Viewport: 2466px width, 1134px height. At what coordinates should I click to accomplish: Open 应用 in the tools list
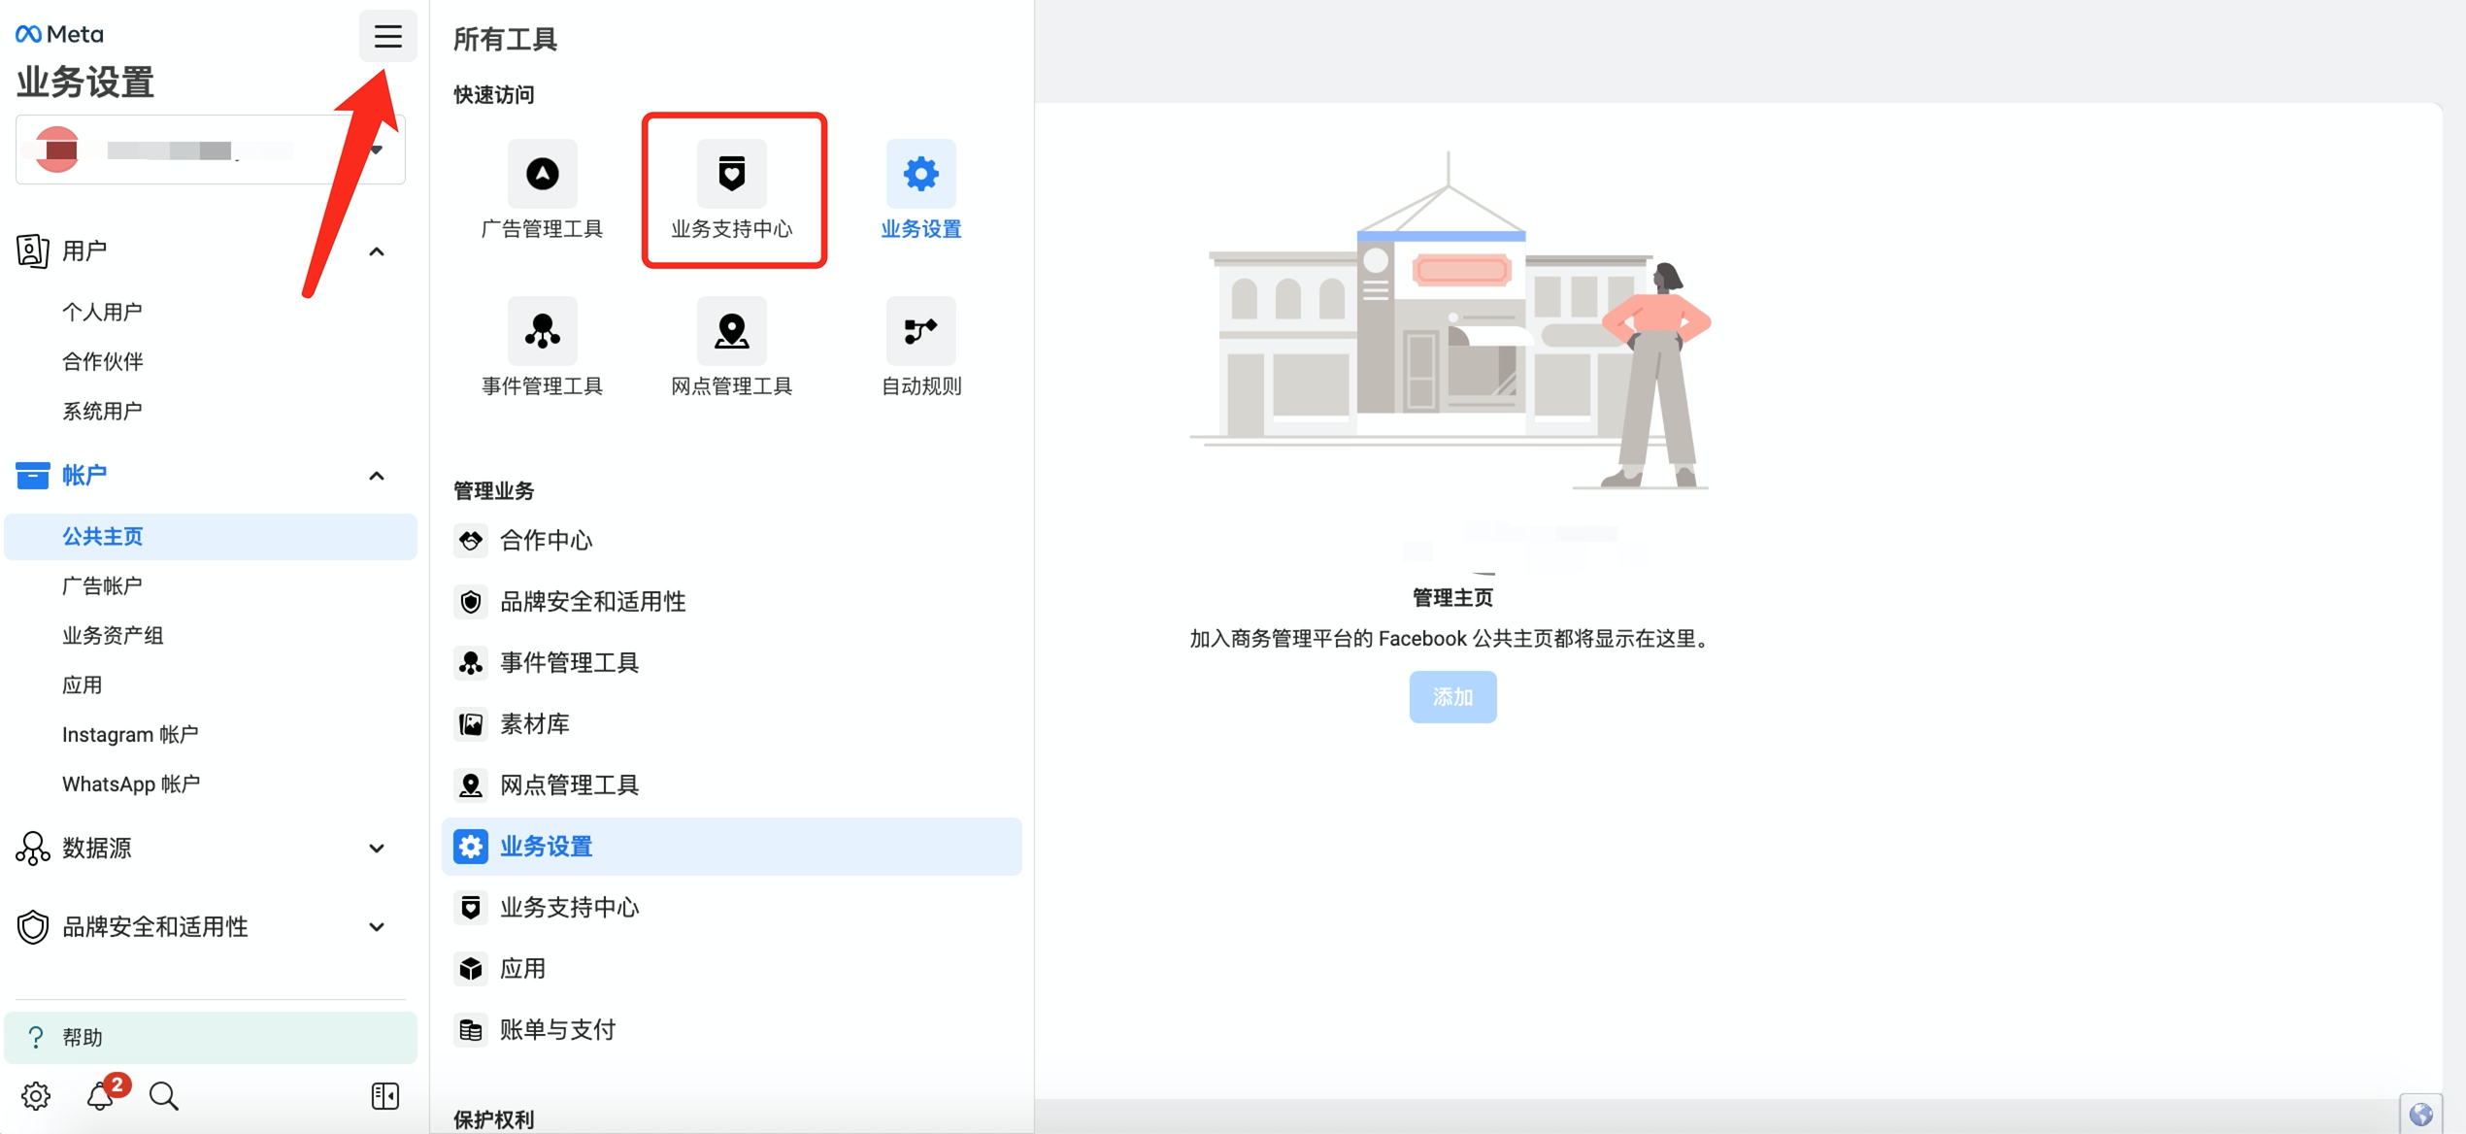tap(731, 969)
